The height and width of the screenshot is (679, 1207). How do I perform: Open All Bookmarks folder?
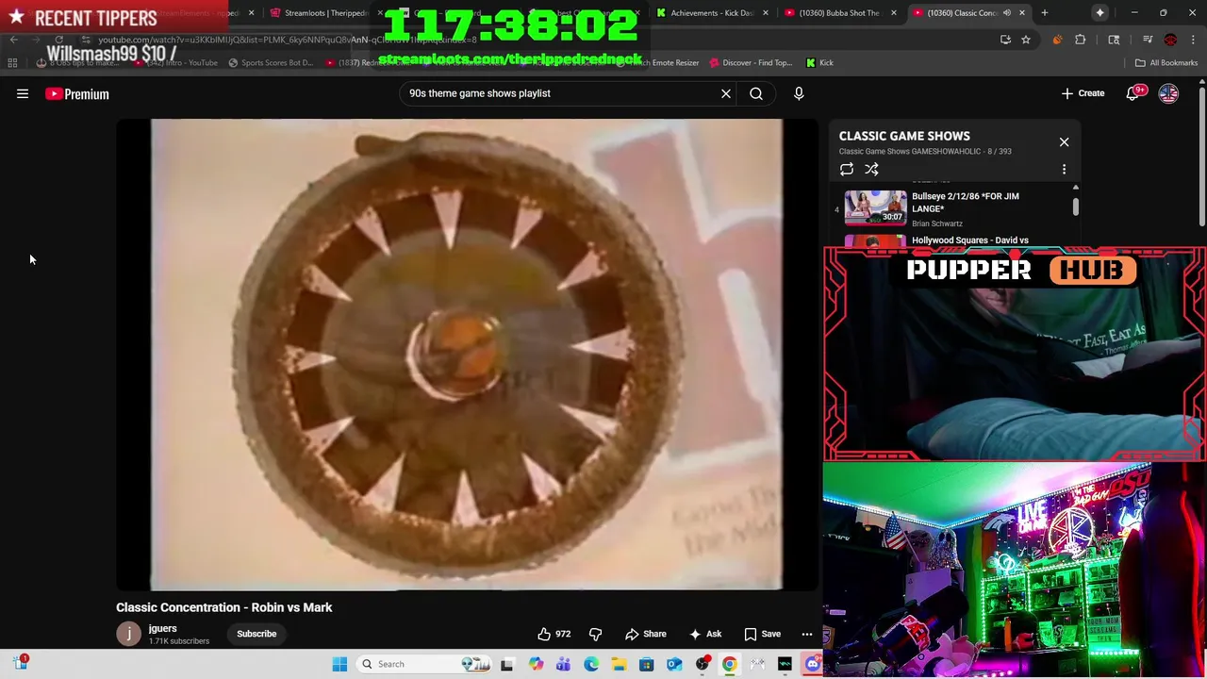[x=1166, y=62]
